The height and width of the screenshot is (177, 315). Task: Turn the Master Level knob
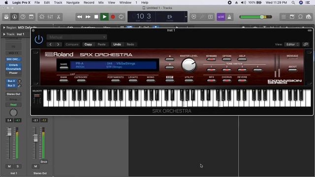click(x=189, y=65)
